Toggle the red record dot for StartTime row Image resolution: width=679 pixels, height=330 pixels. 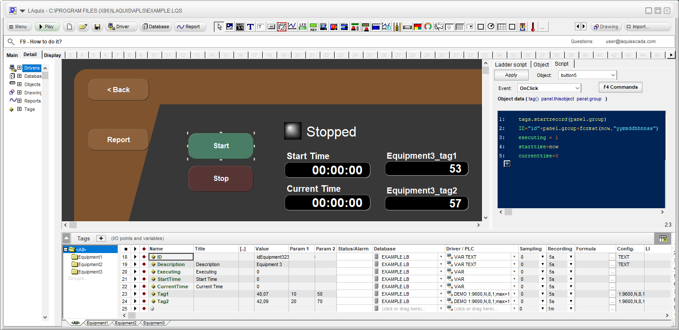coord(144,279)
